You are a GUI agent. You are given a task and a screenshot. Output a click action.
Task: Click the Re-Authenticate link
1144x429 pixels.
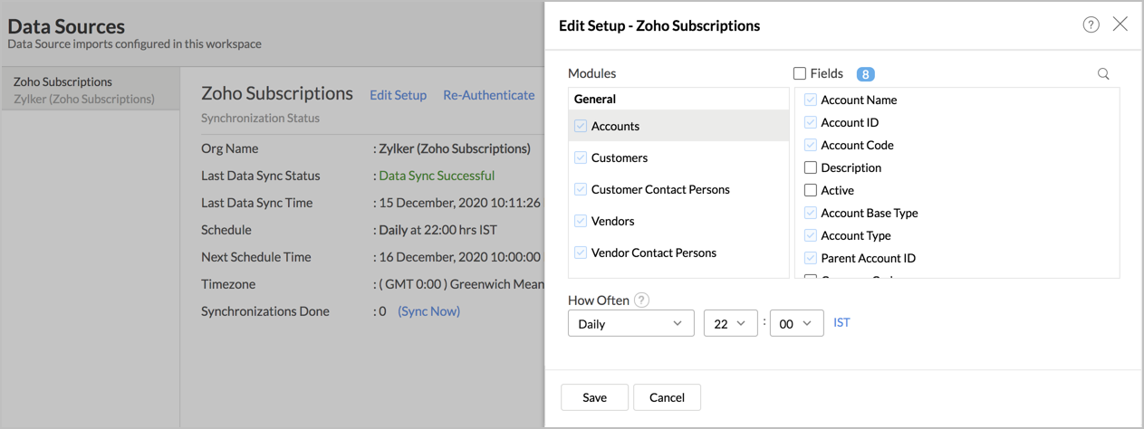click(489, 95)
